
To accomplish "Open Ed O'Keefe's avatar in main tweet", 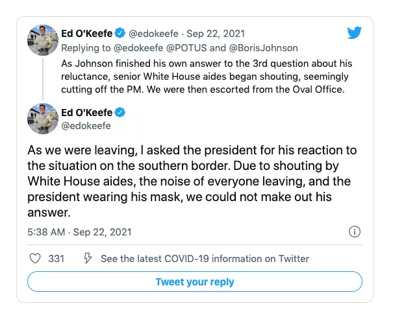I will coord(43,119).
